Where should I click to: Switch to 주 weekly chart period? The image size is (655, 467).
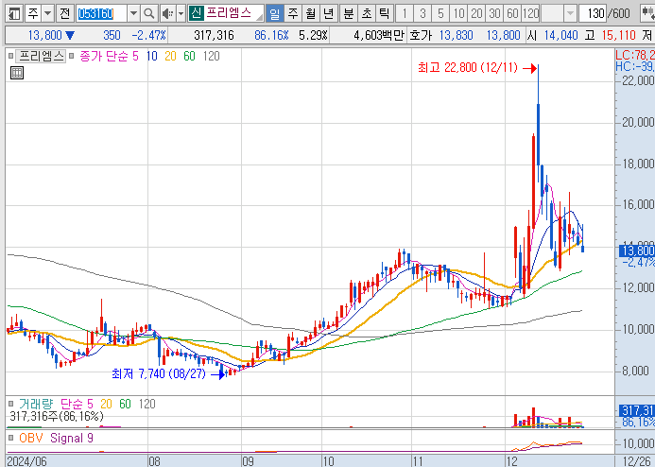pos(293,14)
